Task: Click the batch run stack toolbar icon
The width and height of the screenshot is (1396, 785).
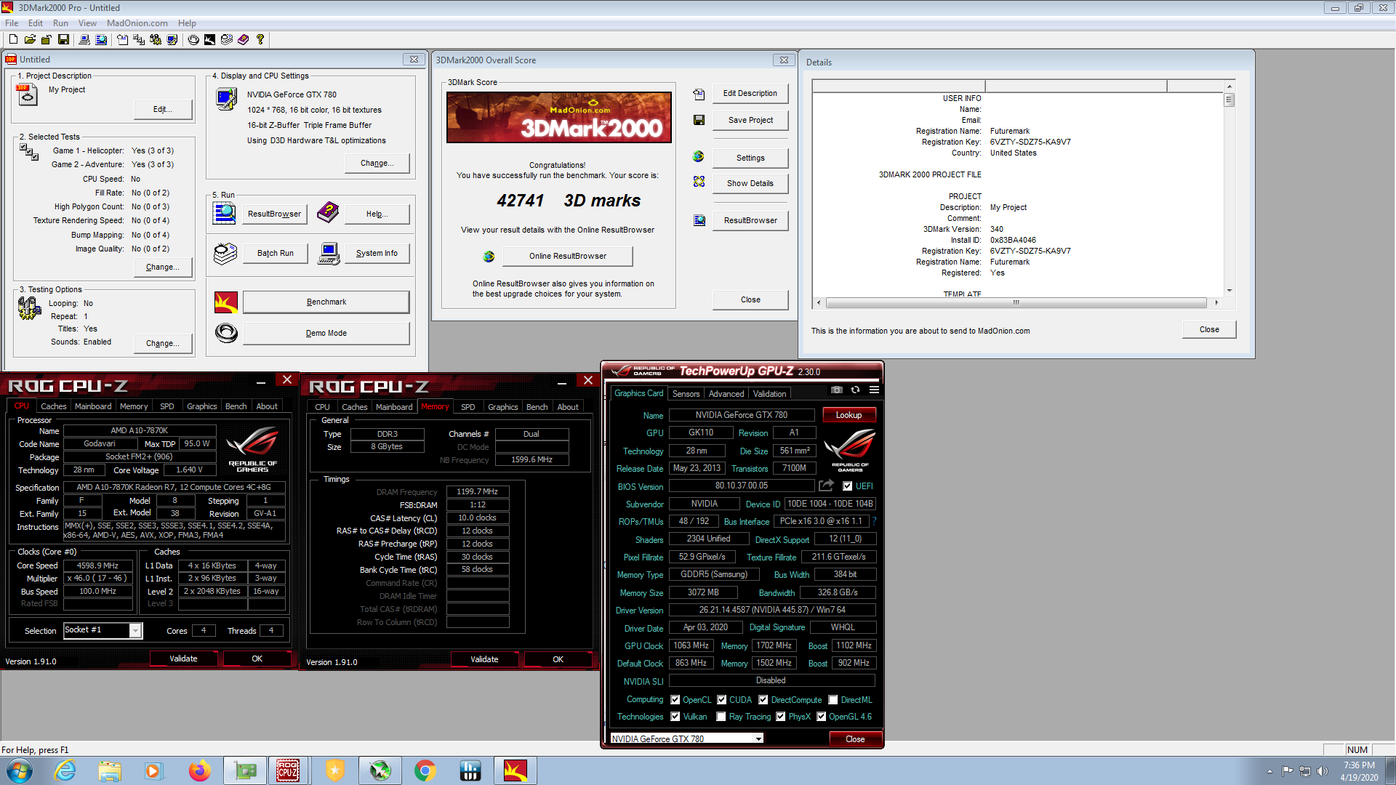Action: coord(227,39)
